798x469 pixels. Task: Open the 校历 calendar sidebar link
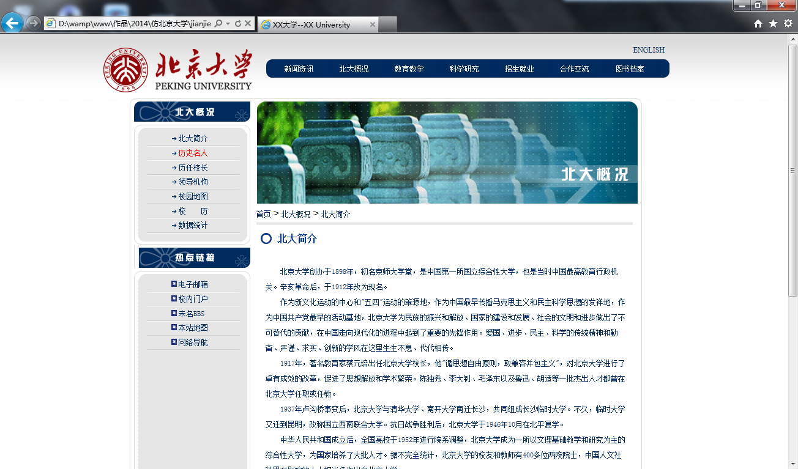[193, 212]
